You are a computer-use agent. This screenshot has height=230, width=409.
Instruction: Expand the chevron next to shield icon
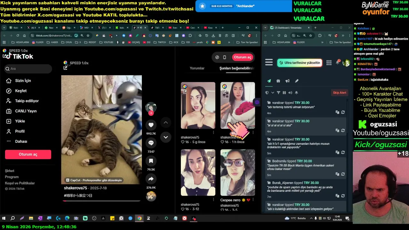[273, 93]
